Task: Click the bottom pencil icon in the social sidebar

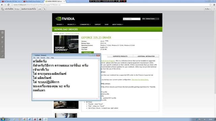Action: tap(2, 56)
